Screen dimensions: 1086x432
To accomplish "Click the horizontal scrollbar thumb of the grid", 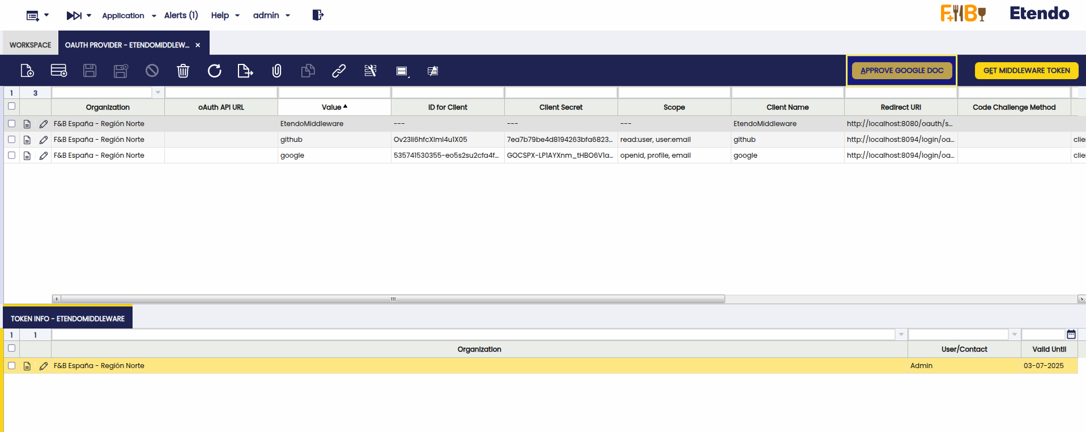I will 393,299.
